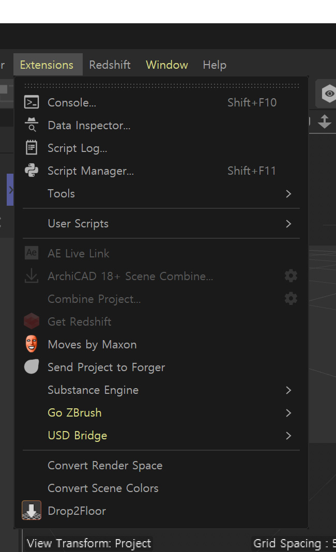Screen dimensions: 336x552
Task: Expand the Tools submenu arrow
Action: 288,194
